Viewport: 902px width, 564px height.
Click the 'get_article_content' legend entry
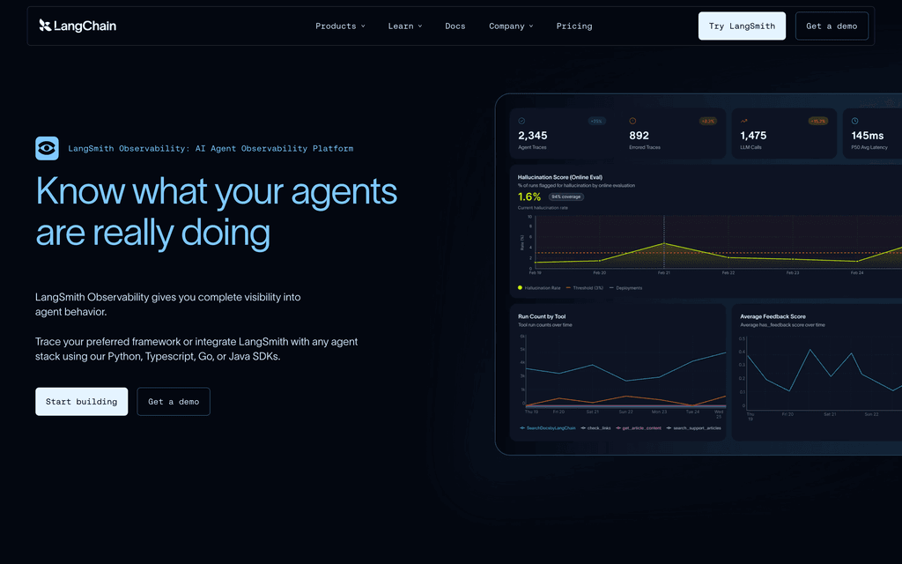tap(639, 428)
